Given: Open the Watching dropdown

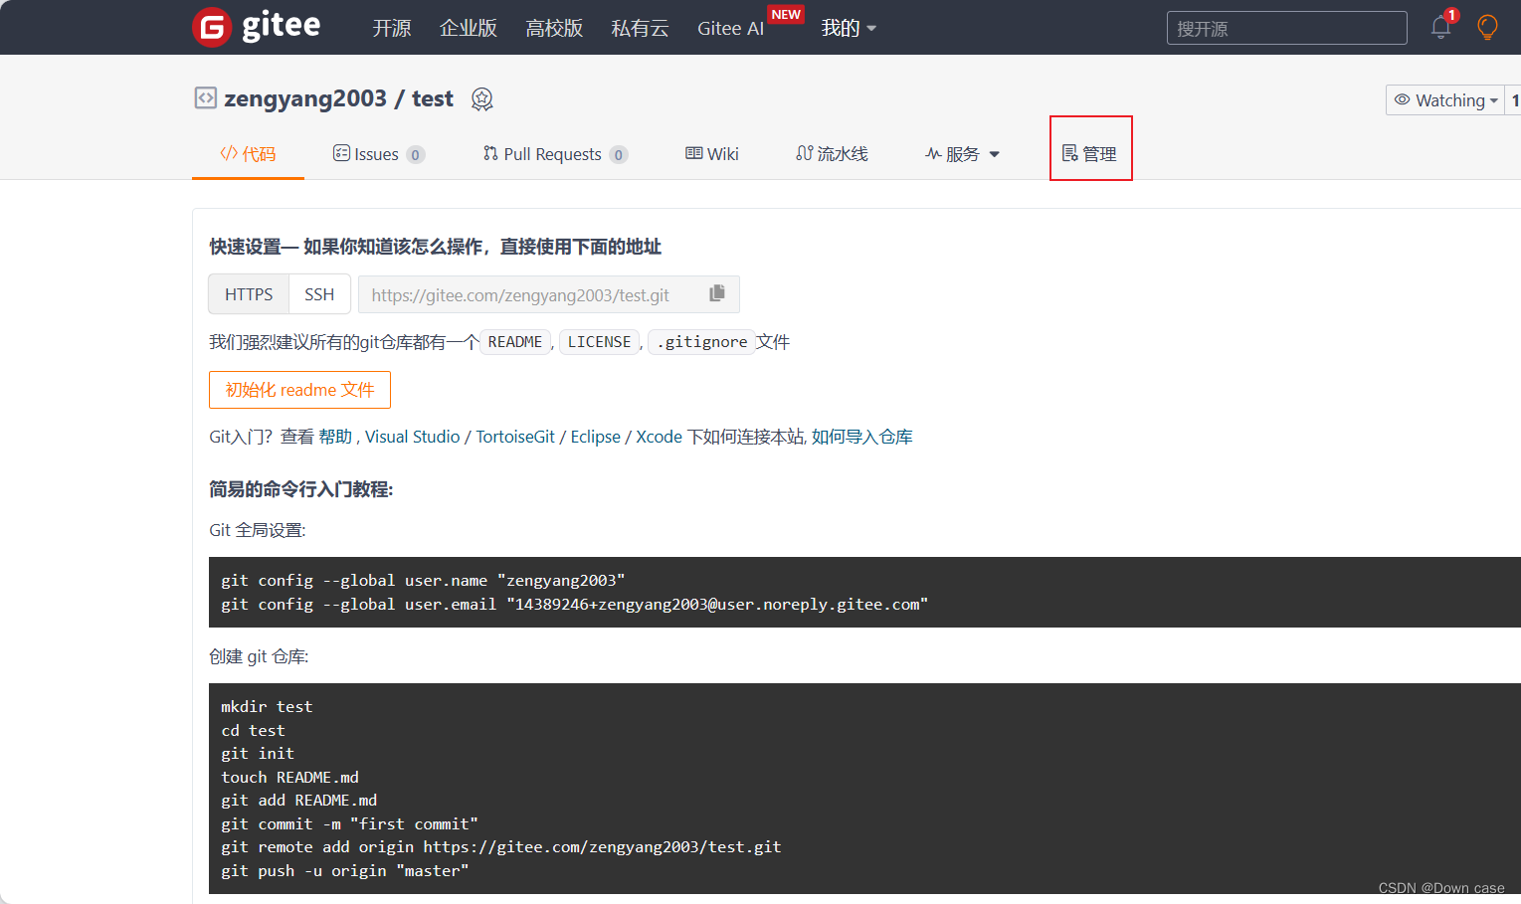Looking at the screenshot, I should pos(1445,100).
